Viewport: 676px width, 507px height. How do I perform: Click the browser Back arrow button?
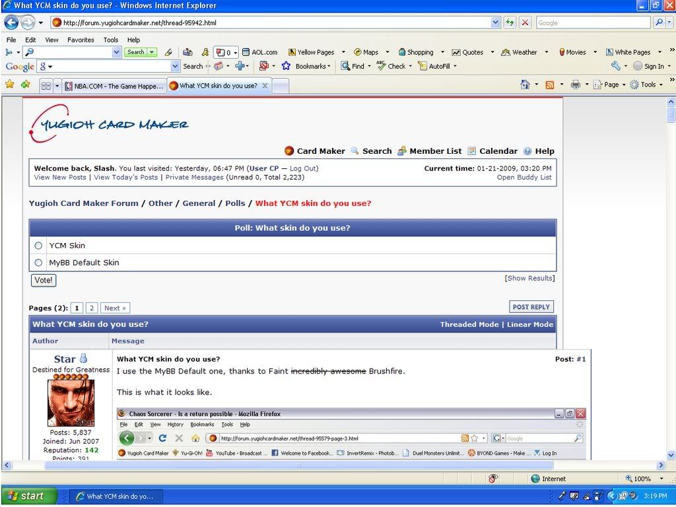click(11, 22)
